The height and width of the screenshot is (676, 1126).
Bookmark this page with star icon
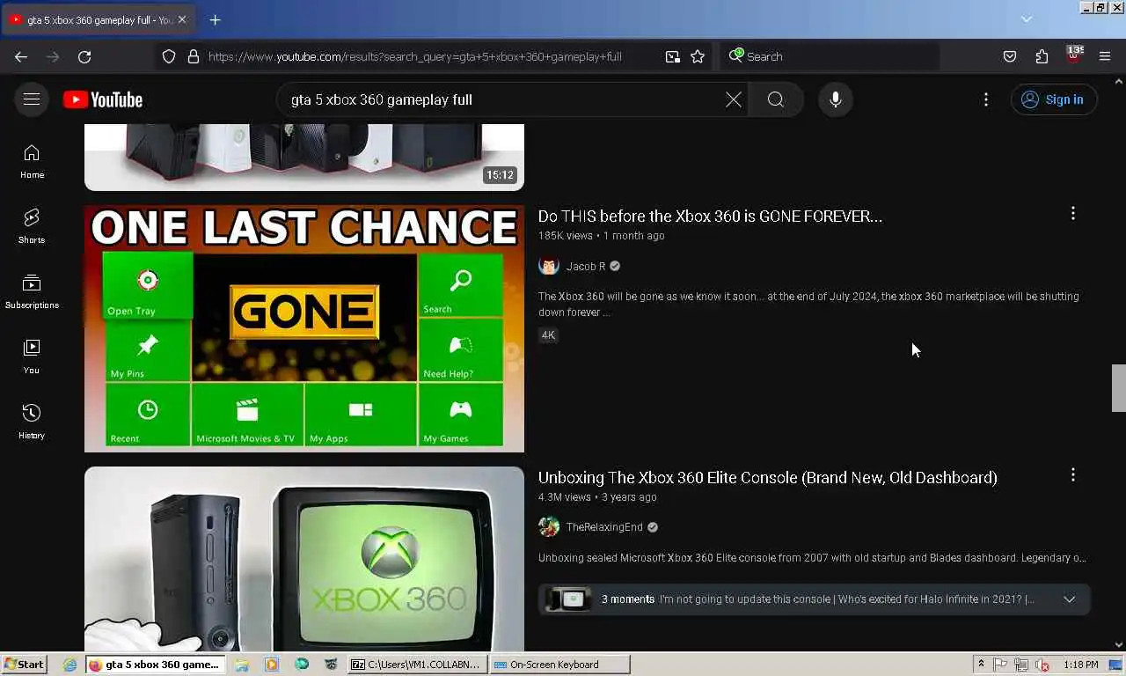pyautogui.click(x=698, y=56)
